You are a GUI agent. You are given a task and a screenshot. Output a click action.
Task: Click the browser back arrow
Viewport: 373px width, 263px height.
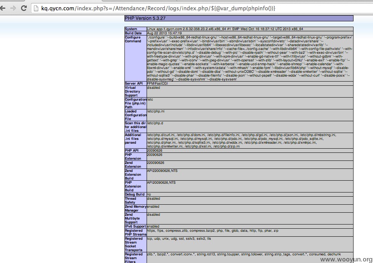[2, 8]
